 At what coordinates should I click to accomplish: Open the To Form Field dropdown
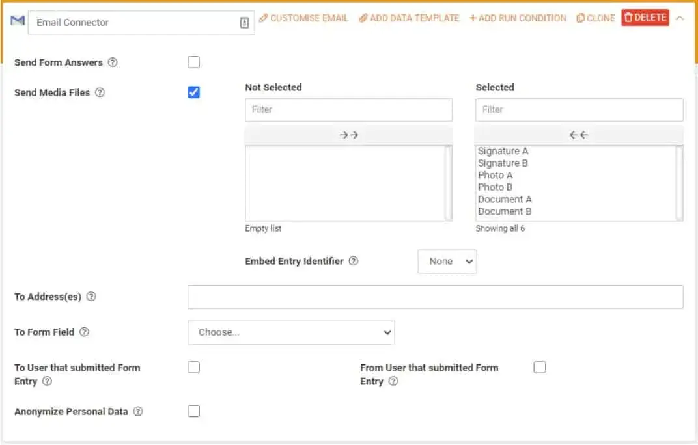click(x=291, y=332)
